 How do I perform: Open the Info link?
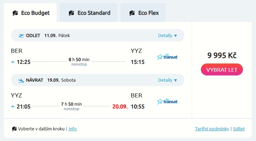(x=73, y=129)
